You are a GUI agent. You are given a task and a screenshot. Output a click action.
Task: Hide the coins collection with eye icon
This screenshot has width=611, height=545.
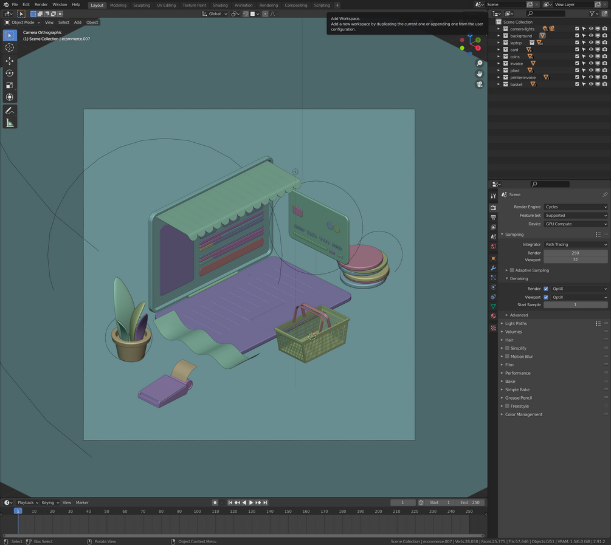click(591, 57)
